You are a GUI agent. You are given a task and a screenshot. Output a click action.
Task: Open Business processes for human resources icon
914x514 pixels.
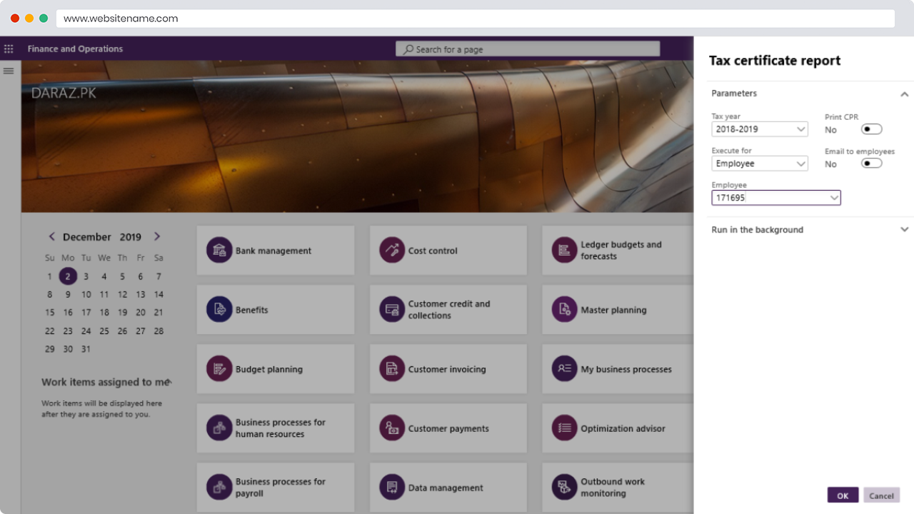pyautogui.click(x=219, y=428)
